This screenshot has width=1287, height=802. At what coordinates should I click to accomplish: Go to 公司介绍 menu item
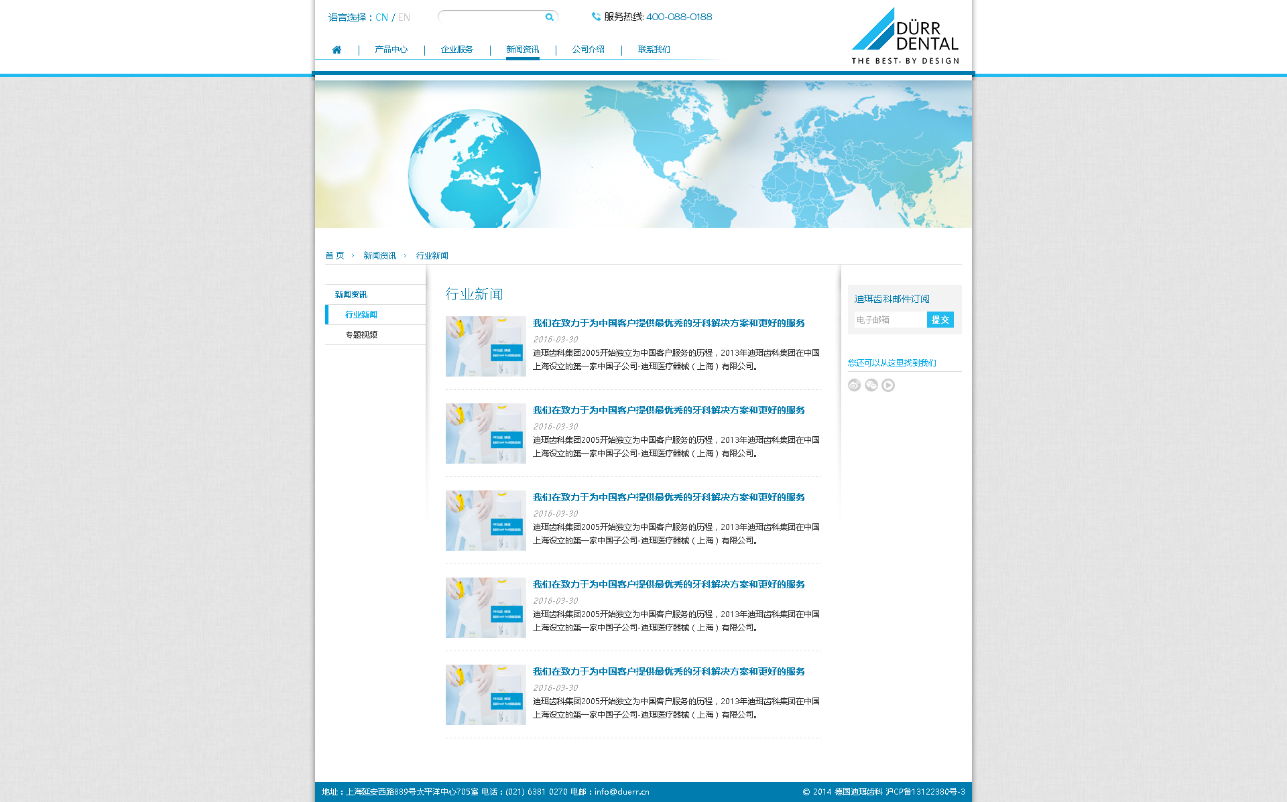(588, 50)
